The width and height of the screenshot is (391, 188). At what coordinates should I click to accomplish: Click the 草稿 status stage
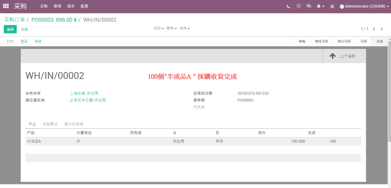(x=301, y=41)
